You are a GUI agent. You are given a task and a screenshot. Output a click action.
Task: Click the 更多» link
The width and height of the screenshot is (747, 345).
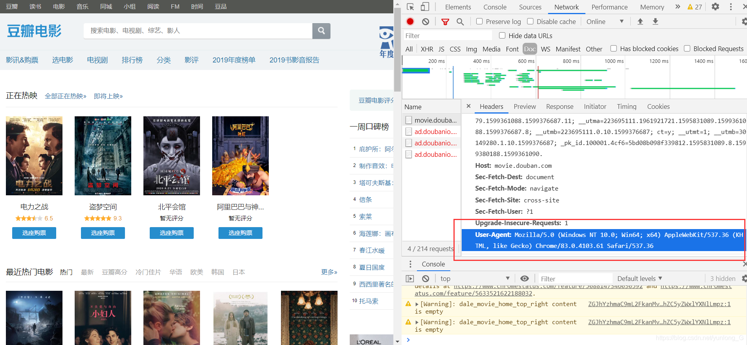point(329,272)
